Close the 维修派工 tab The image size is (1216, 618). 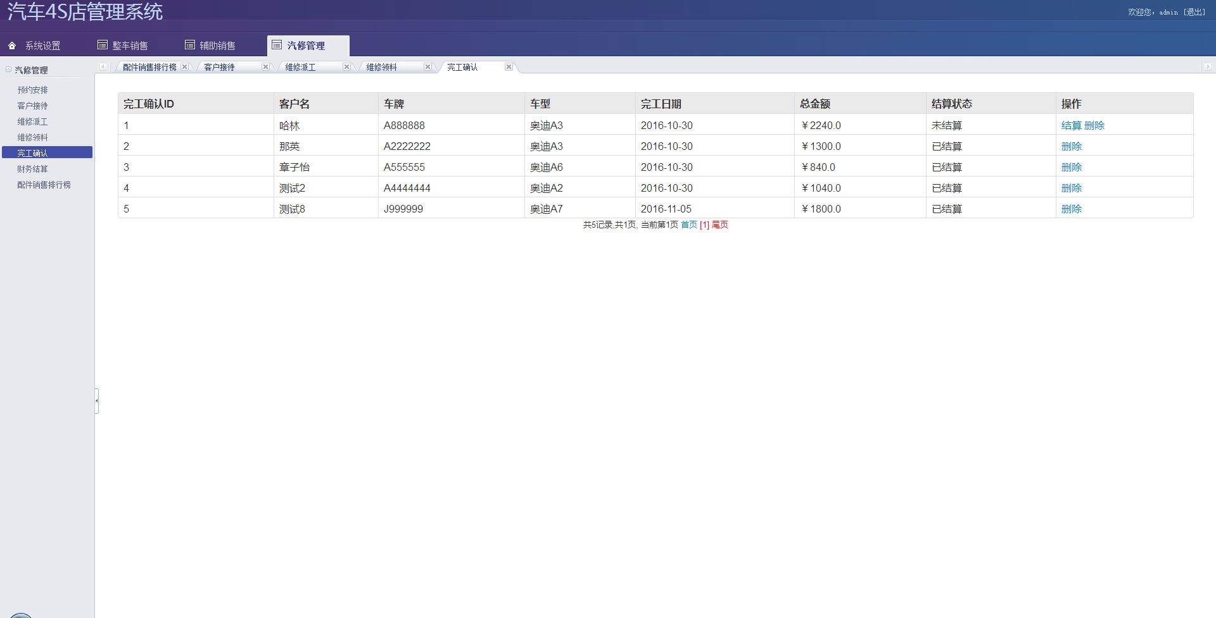pos(346,67)
